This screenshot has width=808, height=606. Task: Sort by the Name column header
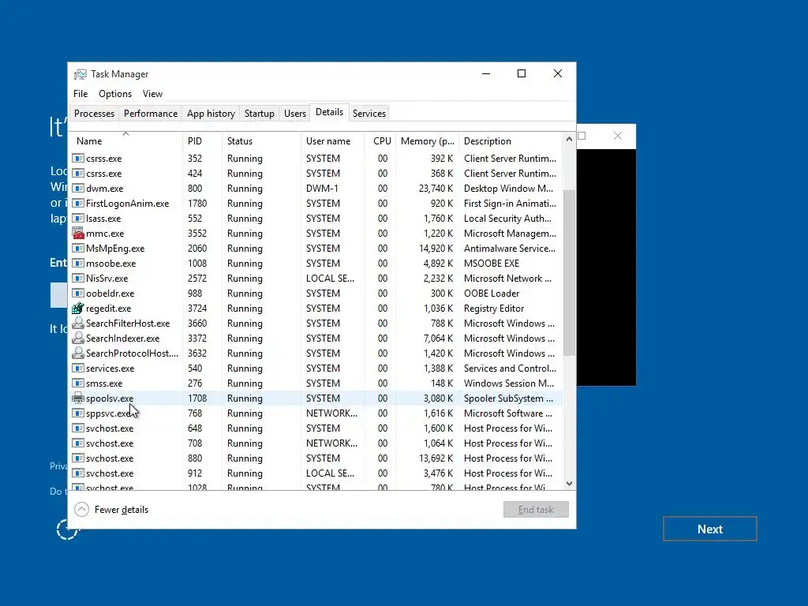(x=125, y=140)
